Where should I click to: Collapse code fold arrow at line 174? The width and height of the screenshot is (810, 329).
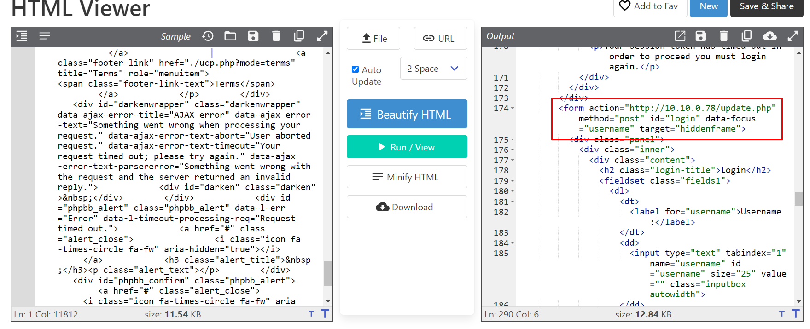(x=513, y=109)
